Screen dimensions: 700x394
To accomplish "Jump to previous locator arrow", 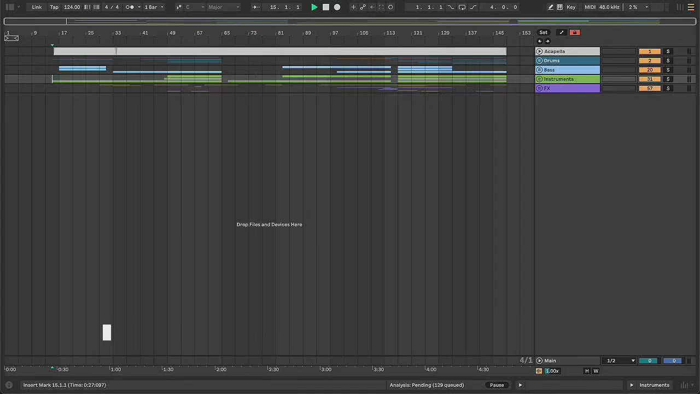I will [x=539, y=41].
